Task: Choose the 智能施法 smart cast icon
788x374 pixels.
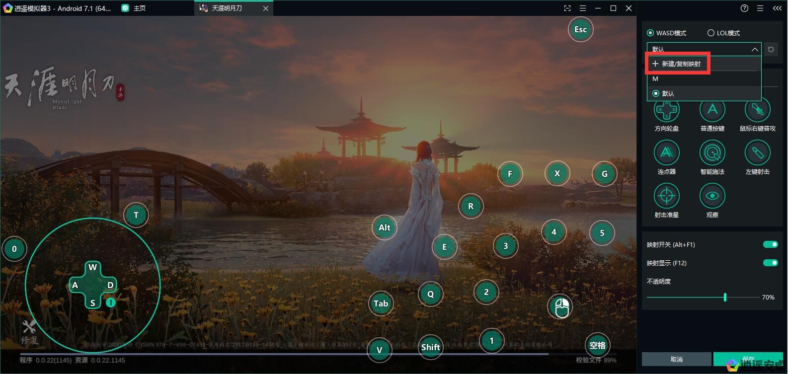Action: pos(712,153)
